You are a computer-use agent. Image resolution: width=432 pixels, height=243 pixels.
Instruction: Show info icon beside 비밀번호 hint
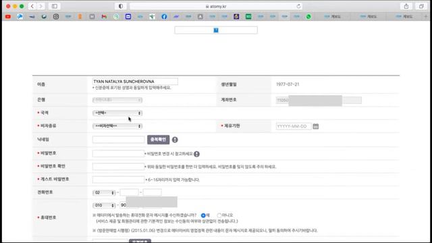(196, 154)
